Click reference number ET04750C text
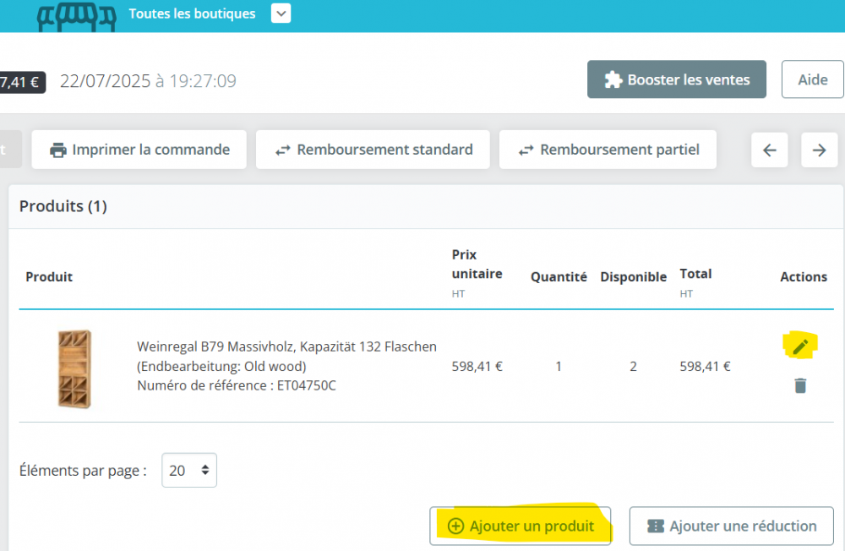 306,385
